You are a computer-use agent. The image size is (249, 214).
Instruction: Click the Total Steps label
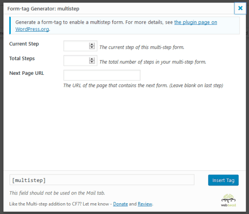pyautogui.click(x=22, y=59)
